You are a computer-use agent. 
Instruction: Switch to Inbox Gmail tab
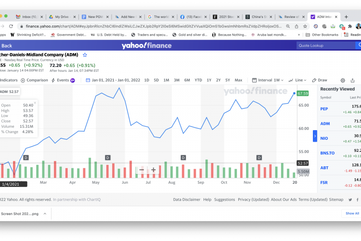point(29,17)
